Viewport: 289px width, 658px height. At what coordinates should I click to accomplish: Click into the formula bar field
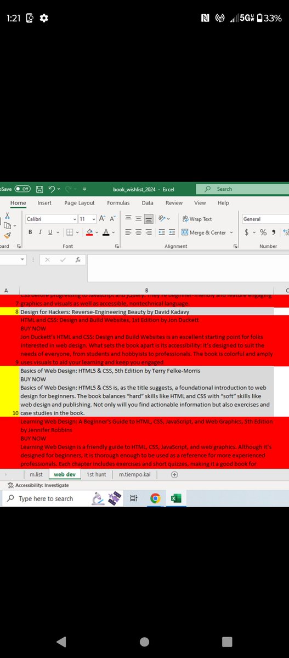coord(188,267)
